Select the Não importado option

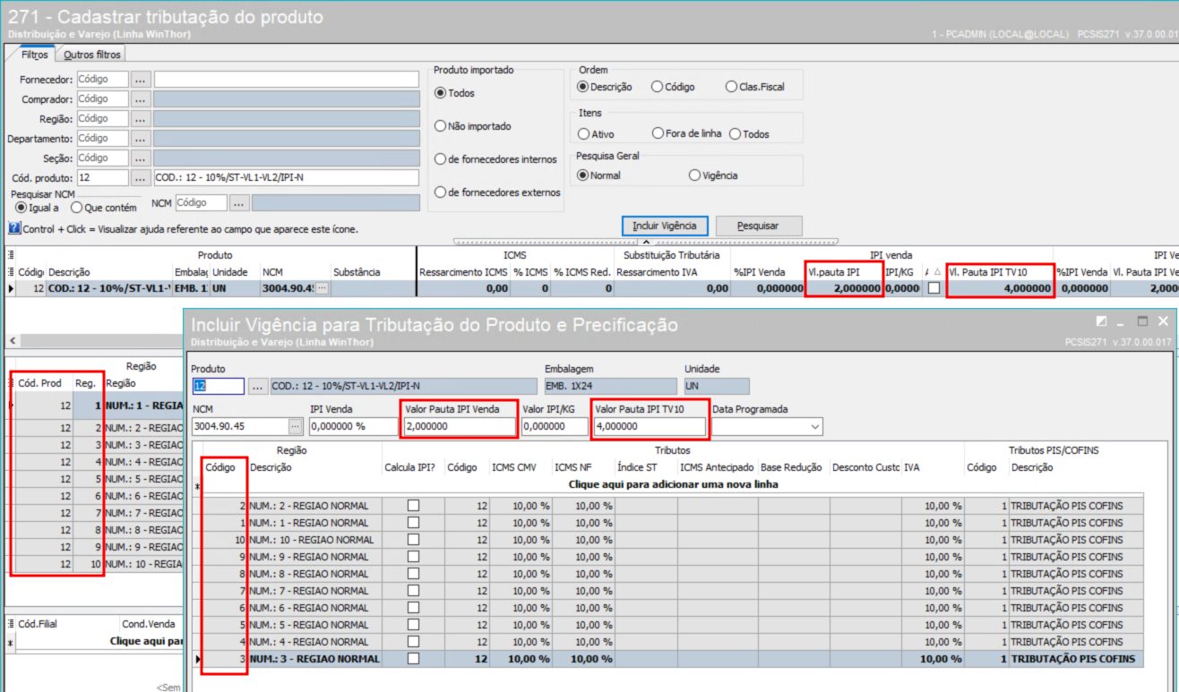click(x=472, y=126)
